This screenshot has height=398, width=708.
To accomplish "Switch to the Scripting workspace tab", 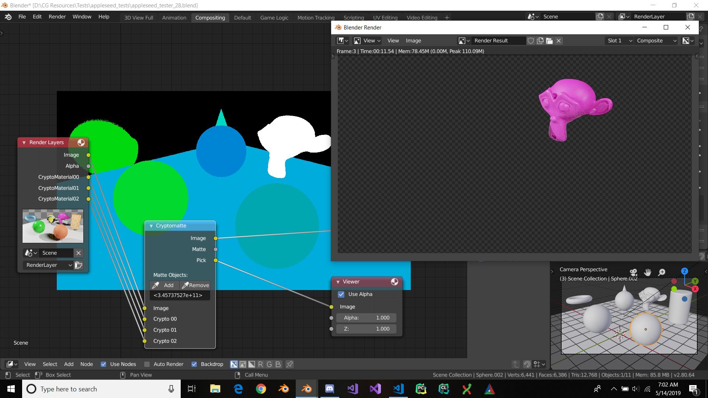I will tap(354, 18).
